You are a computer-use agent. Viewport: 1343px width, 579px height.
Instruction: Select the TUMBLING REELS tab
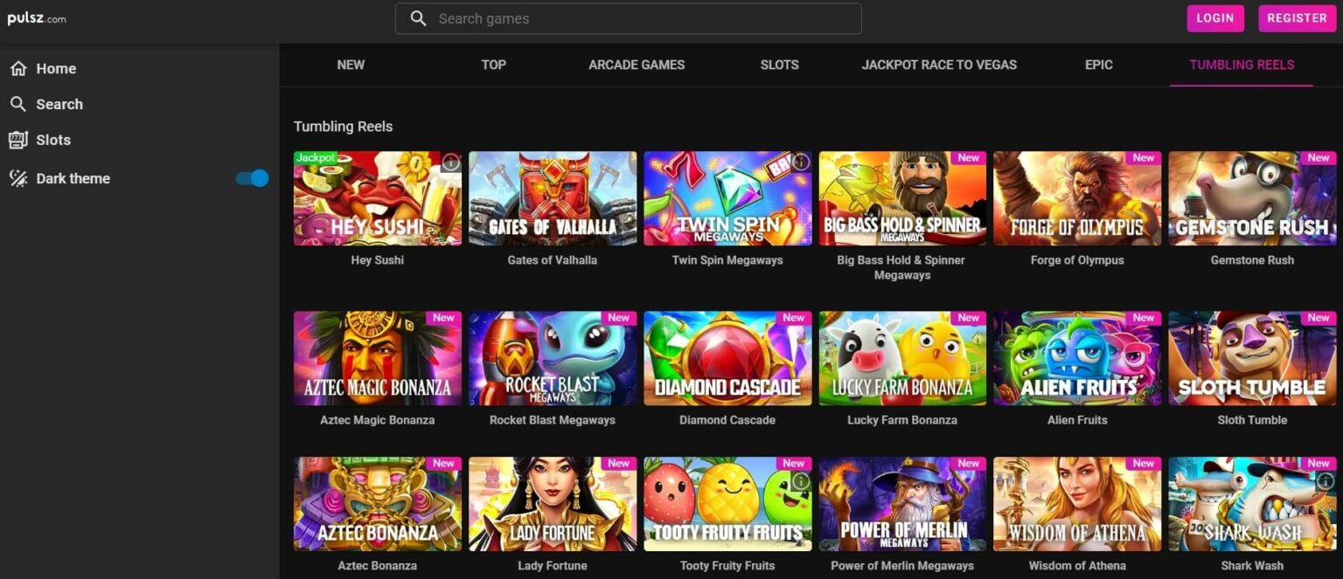1242,65
